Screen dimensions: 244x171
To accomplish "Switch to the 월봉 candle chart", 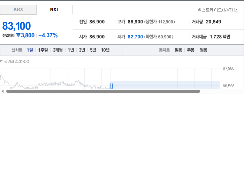I will point(203,50).
